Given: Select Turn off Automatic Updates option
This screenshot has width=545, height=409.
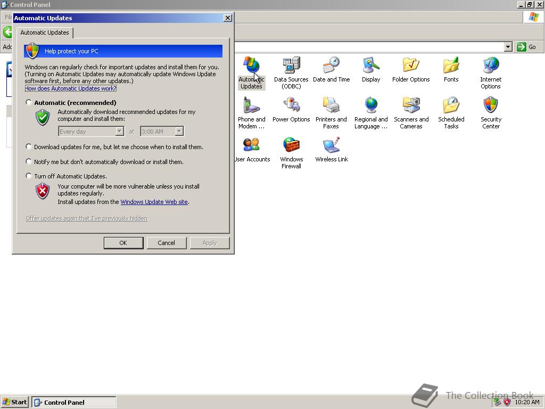Looking at the screenshot, I should pyautogui.click(x=29, y=176).
